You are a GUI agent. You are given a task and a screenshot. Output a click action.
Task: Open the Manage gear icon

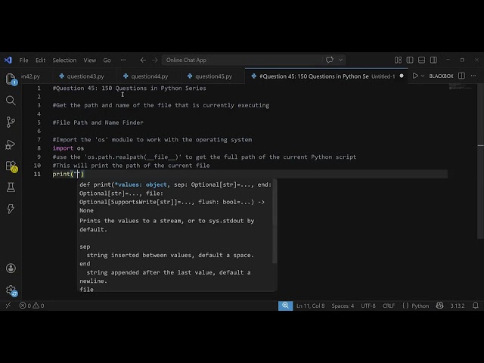coord(11,290)
